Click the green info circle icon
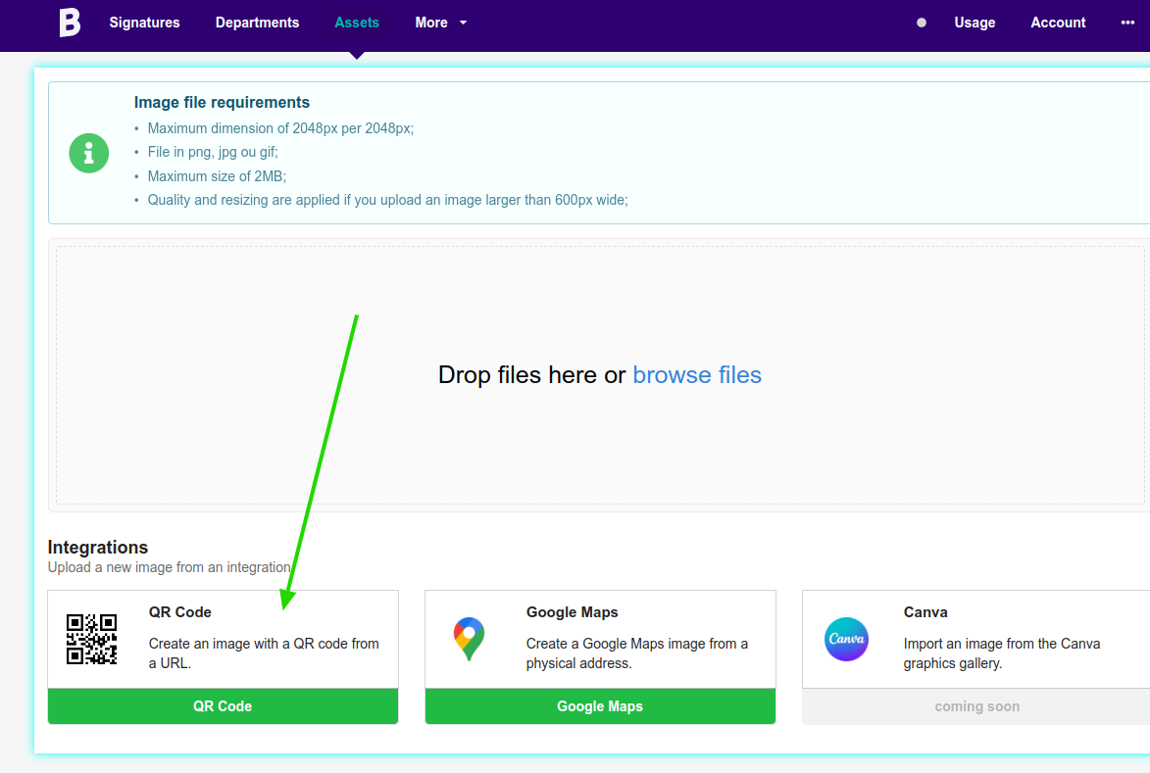The width and height of the screenshot is (1150, 773). (89, 153)
